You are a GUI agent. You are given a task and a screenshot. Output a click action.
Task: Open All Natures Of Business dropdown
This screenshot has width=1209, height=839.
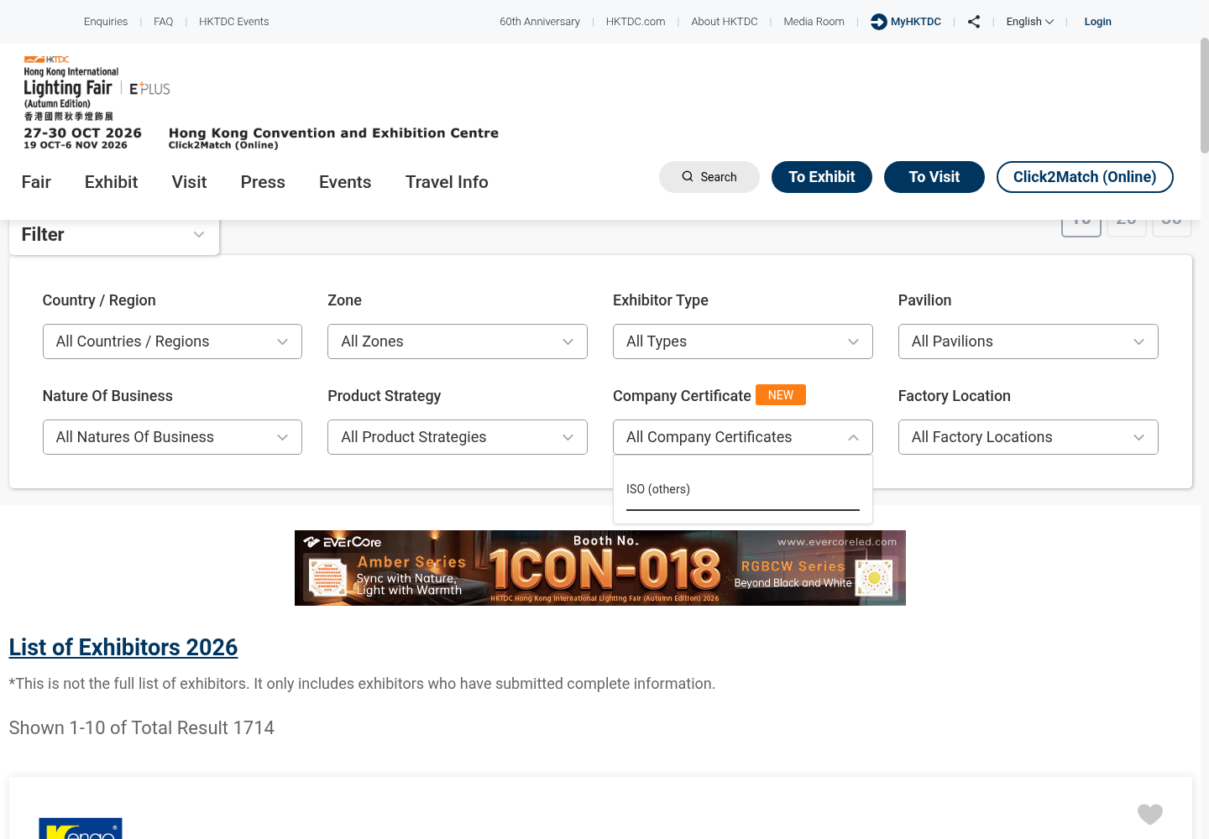click(x=172, y=437)
